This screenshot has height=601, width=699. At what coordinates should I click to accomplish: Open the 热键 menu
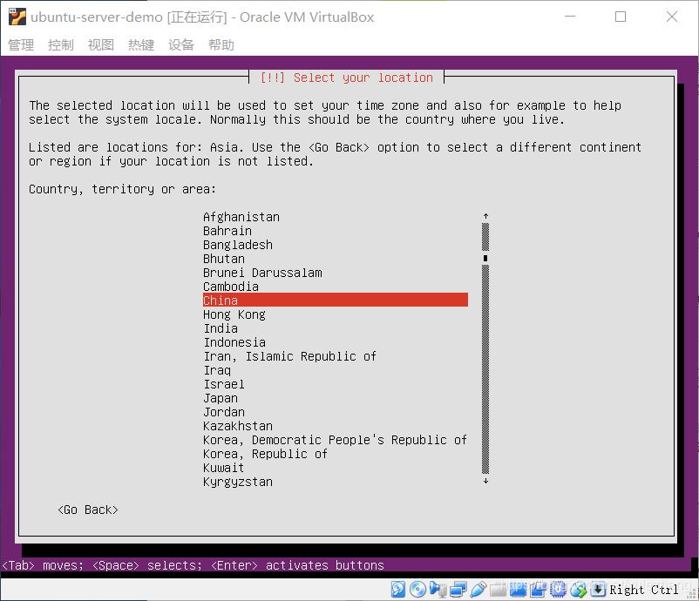tap(141, 44)
